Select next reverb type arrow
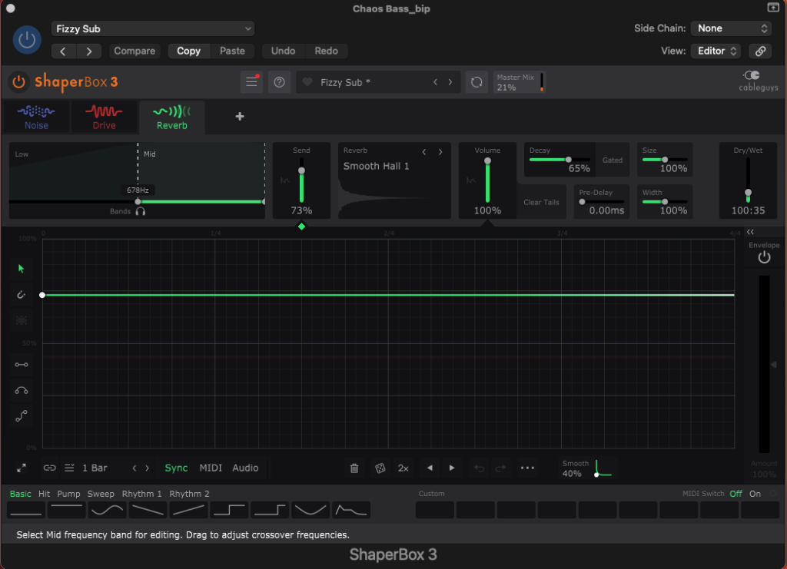The image size is (787, 569). (440, 152)
